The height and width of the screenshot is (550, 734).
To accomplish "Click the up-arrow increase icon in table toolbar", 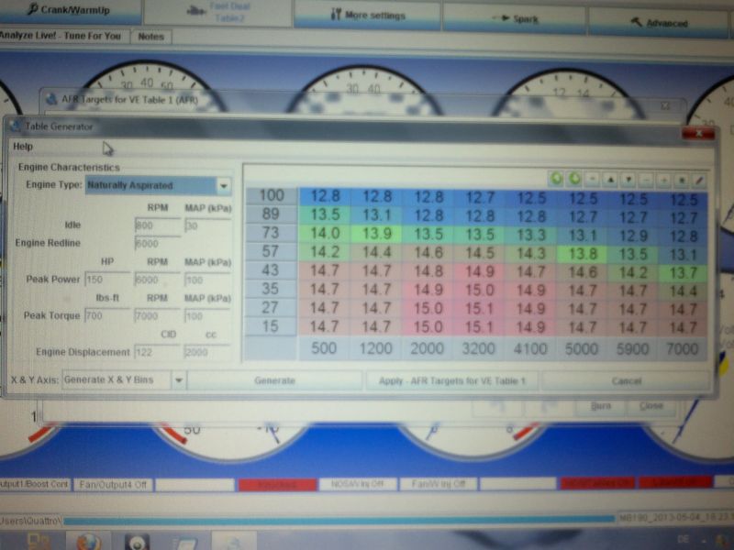I will (610, 179).
